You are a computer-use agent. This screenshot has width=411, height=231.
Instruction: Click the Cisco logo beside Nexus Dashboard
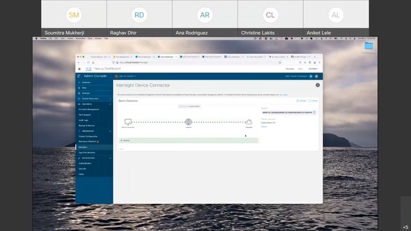coord(89,69)
